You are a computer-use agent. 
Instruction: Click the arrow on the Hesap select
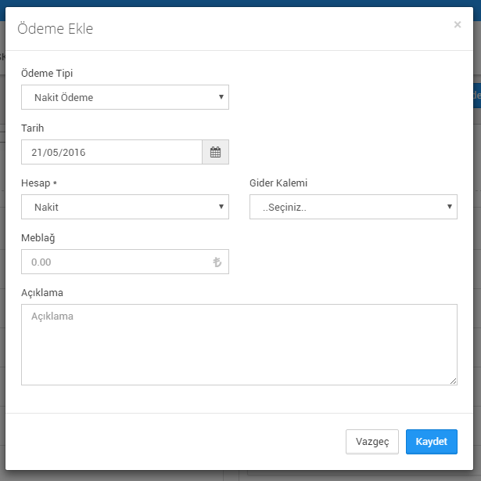click(x=221, y=207)
